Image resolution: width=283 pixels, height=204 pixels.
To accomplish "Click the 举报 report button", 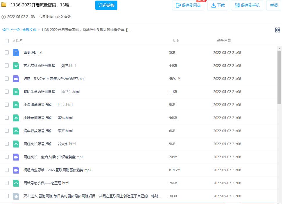I will [x=274, y=6].
